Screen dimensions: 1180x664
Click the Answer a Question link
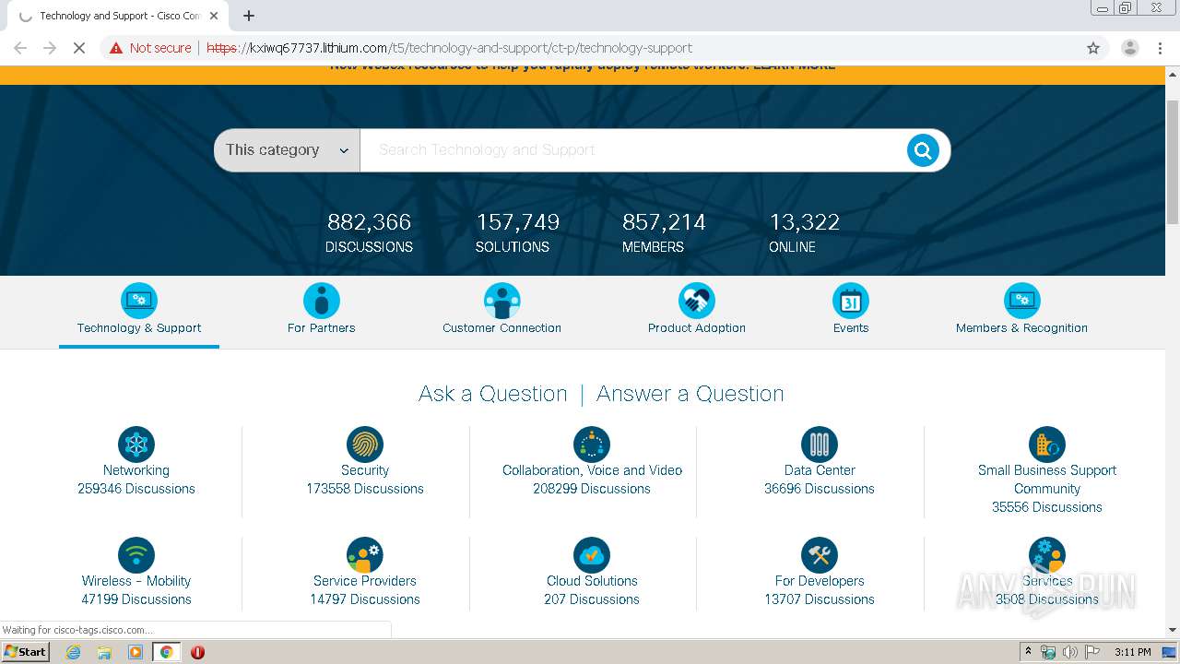click(x=690, y=394)
